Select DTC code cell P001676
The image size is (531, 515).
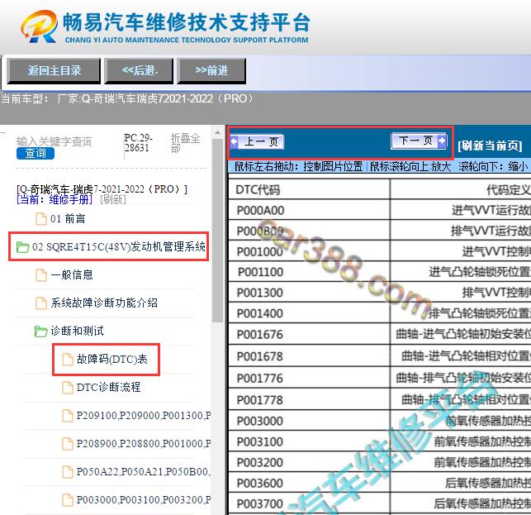pos(309,335)
